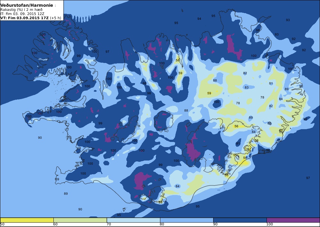
Task: Click the yellow 50–60 legend color band
Action: 27,220
